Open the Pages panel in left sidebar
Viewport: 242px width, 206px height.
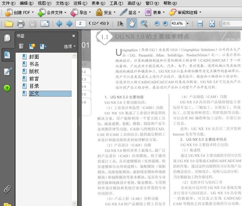(7, 38)
